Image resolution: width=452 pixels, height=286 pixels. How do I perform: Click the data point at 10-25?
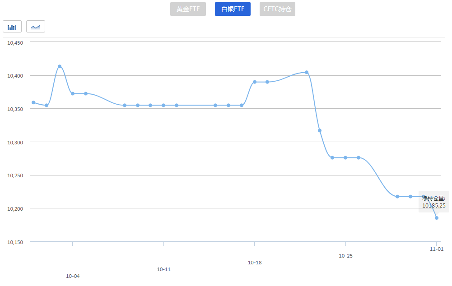point(345,158)
